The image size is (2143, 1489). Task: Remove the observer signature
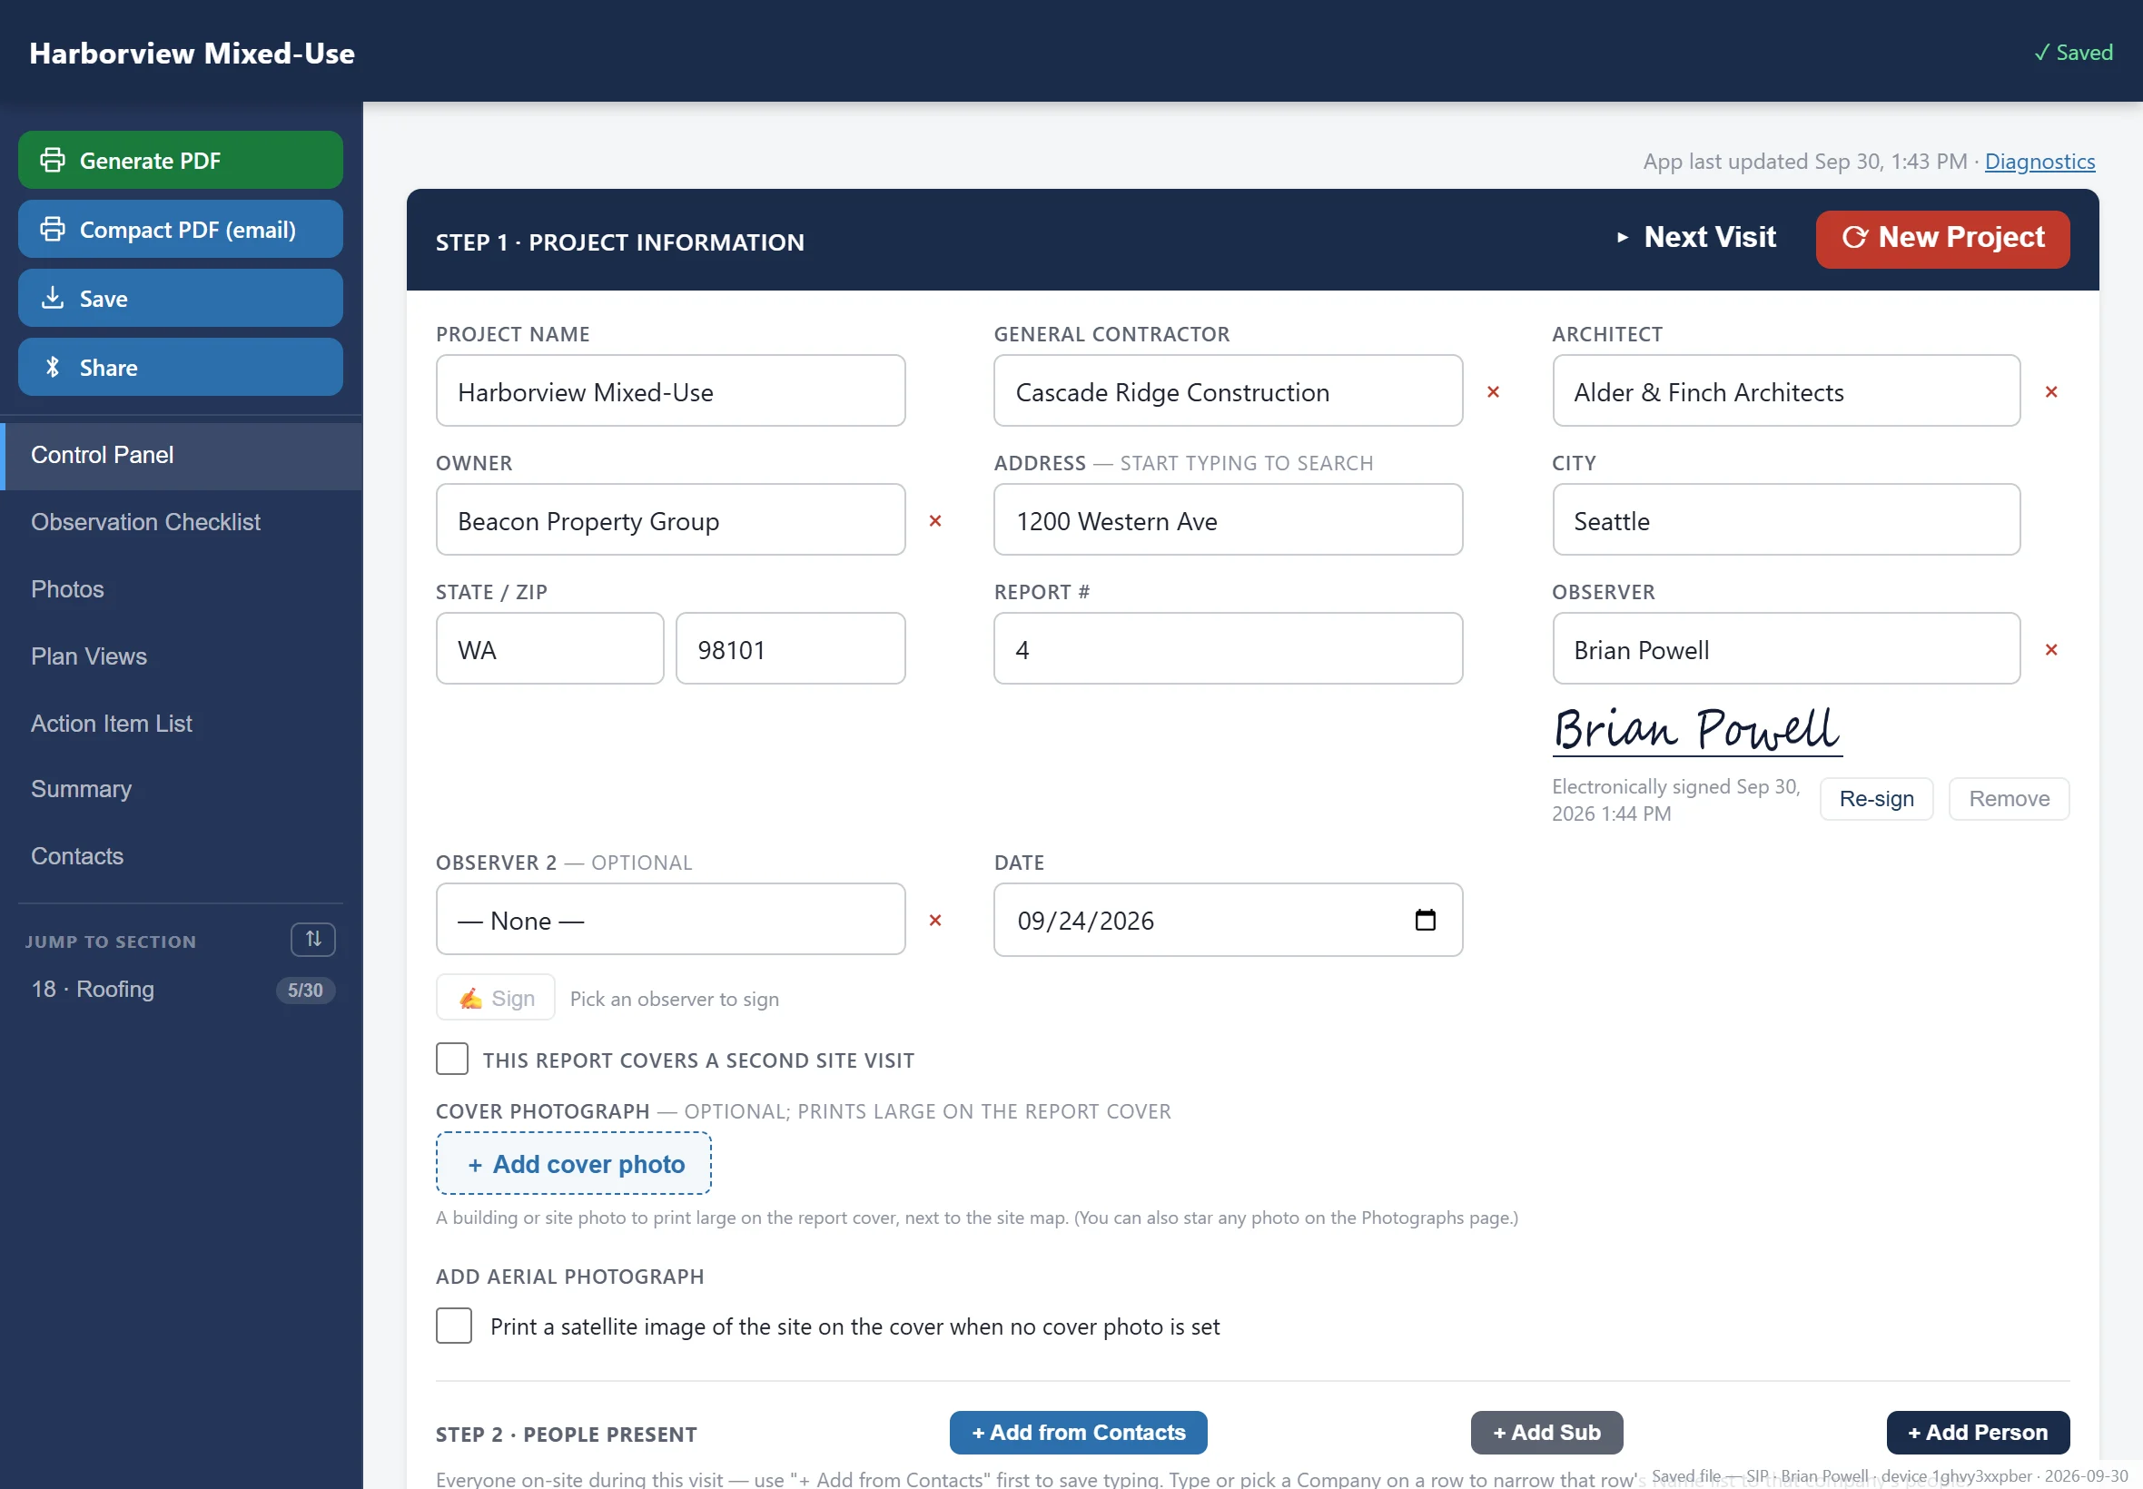(2009, 800)
